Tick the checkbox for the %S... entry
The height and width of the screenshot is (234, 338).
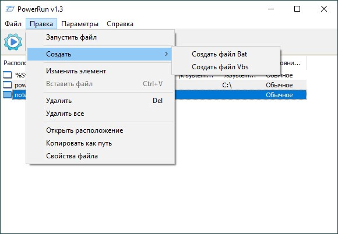pos(8,75)
